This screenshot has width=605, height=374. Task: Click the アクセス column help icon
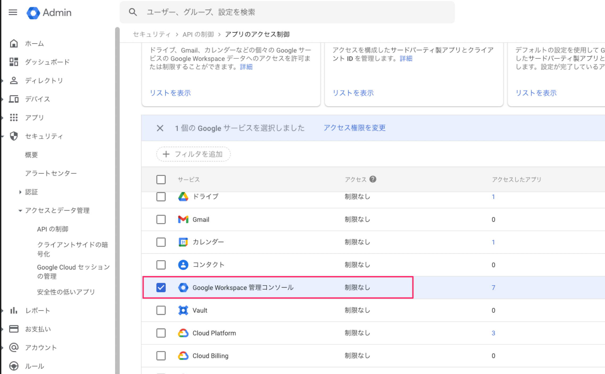point(373,179)
